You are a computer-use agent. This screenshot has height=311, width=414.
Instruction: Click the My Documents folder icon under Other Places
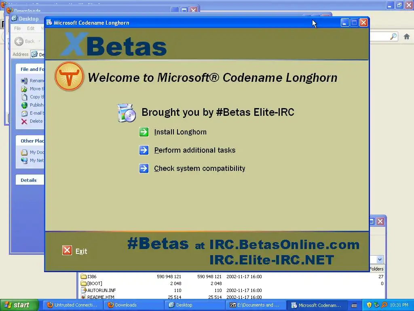pos(24,152)
